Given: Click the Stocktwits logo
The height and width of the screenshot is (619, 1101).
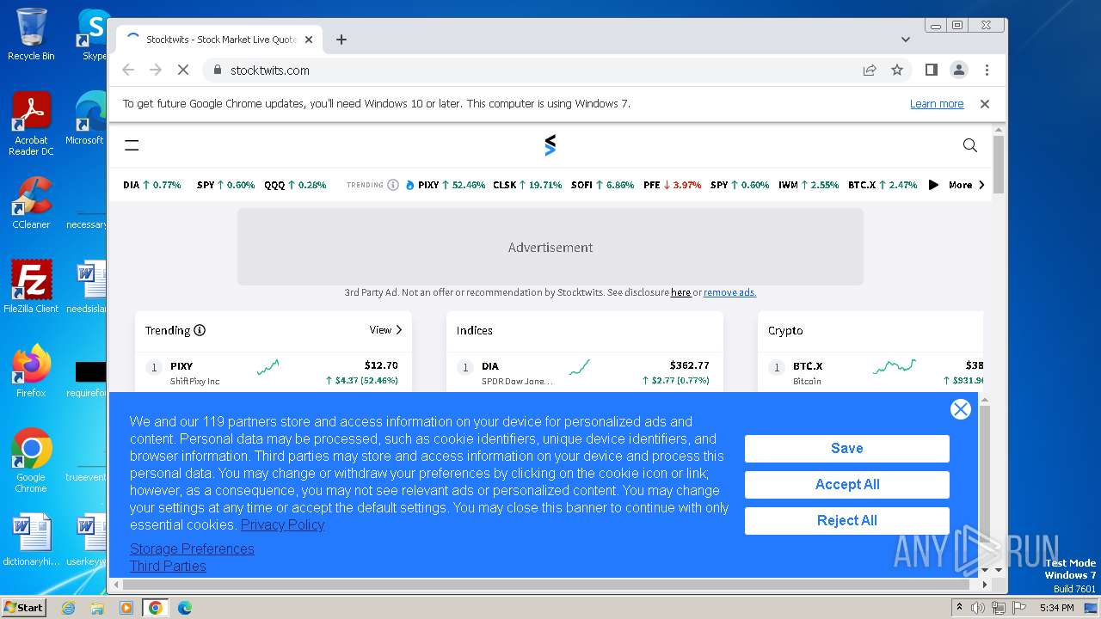Looking at the screenshot, I should pos(550,145).
